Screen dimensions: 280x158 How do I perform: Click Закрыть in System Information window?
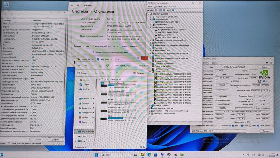[x=56, y=140]
